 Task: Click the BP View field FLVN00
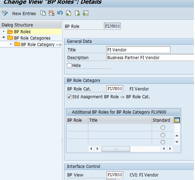115,175
